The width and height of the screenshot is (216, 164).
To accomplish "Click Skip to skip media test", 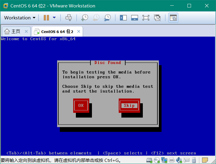I will (x=129, y=105).
